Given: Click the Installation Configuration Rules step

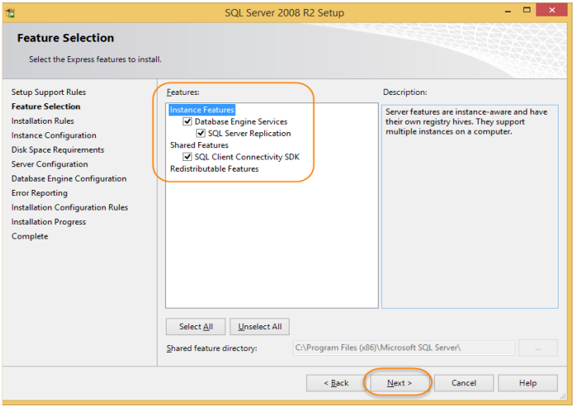Looking at the screenshot, I should [69, 207].
